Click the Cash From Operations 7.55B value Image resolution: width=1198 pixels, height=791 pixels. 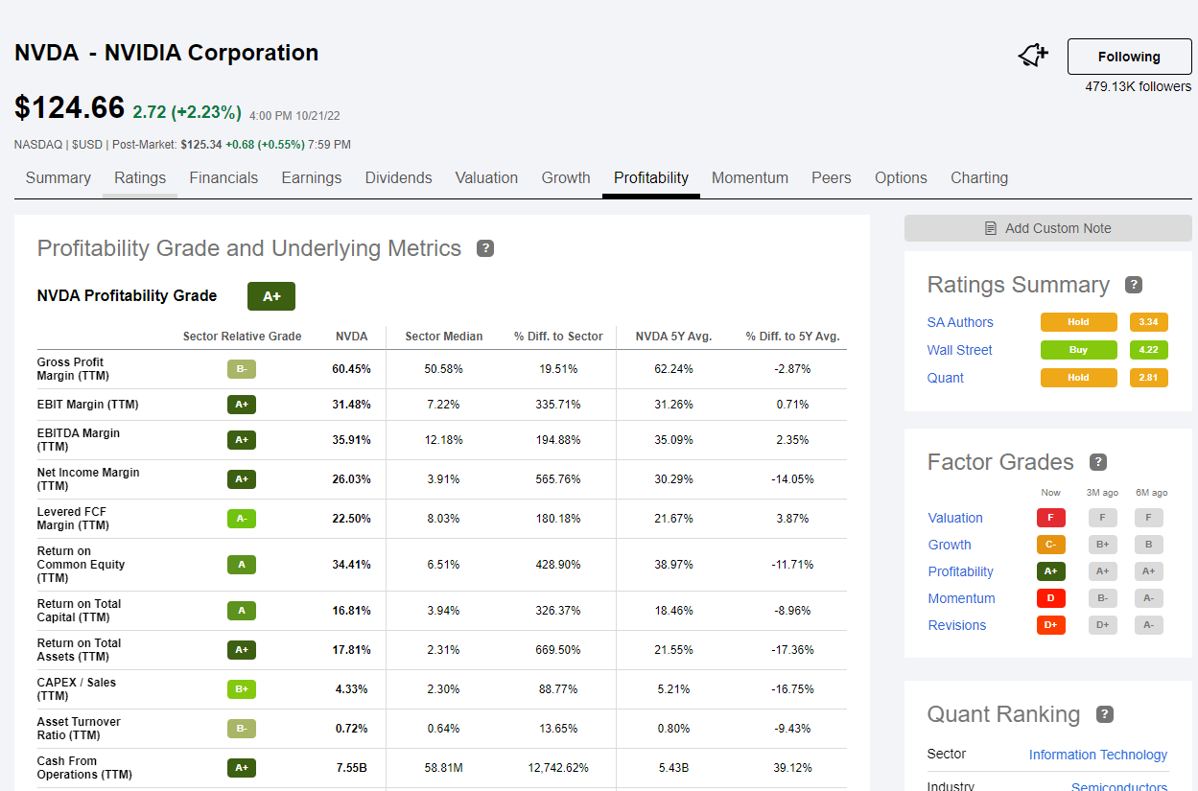(352, 768)
